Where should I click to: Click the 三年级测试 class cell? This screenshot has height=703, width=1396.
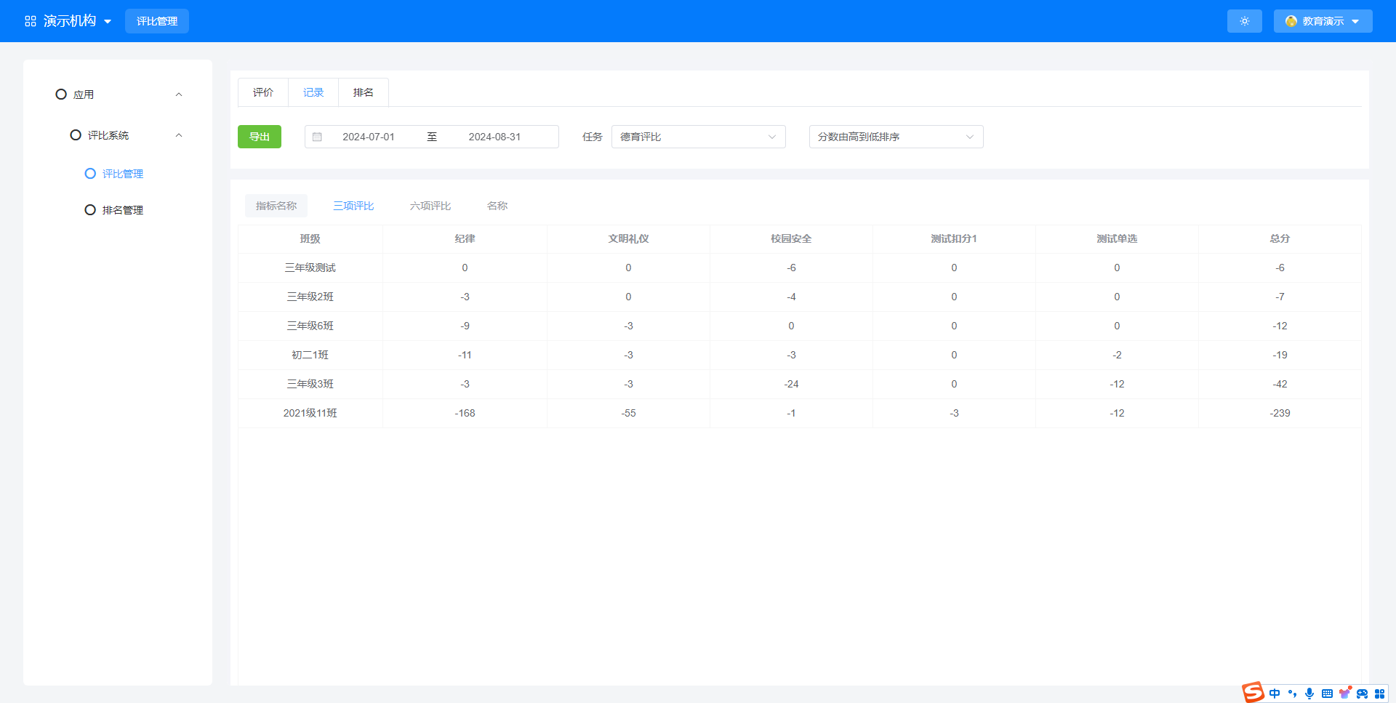click(x=310, y=268)
